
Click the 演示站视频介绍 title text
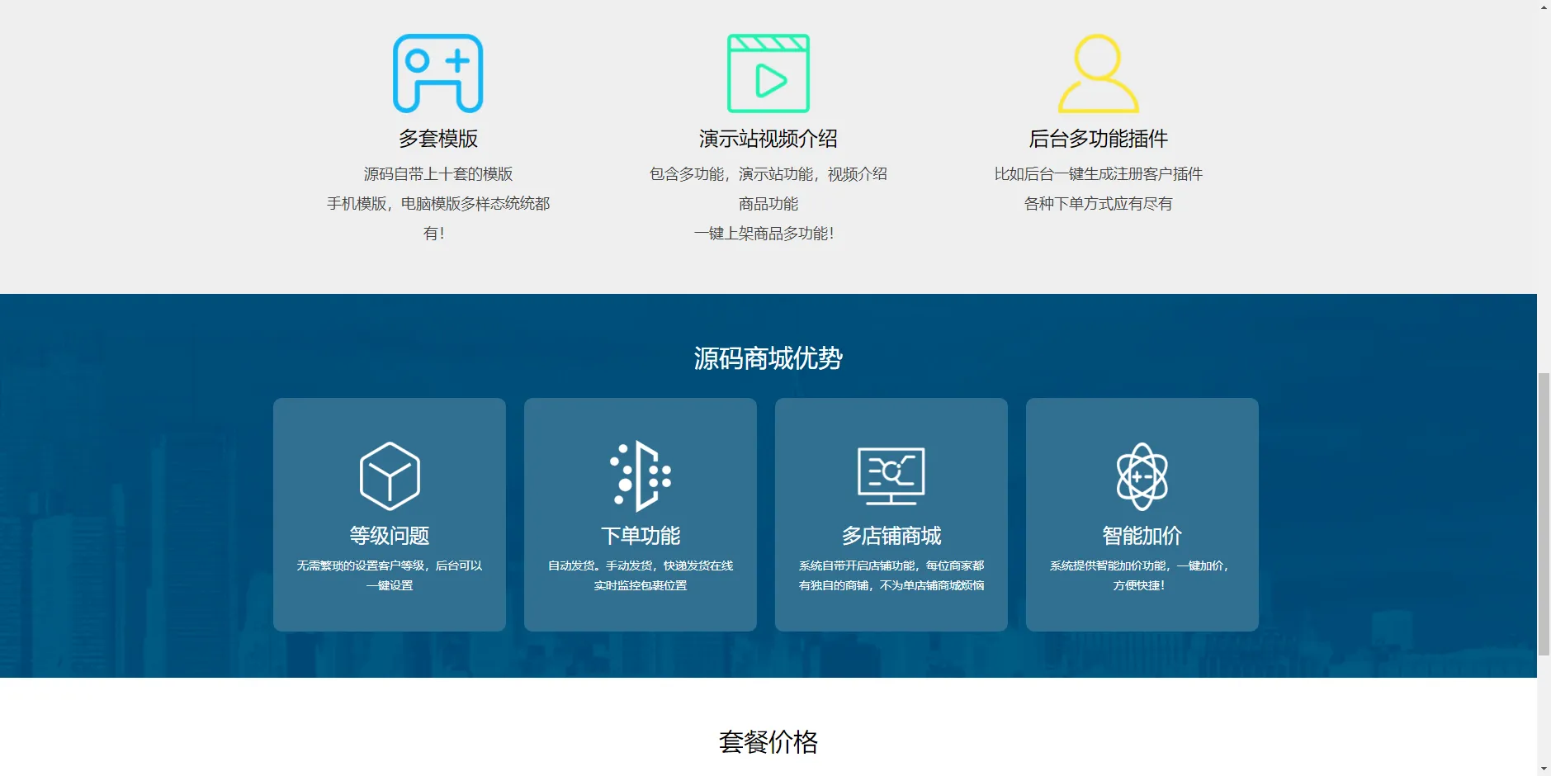point(768,138)
